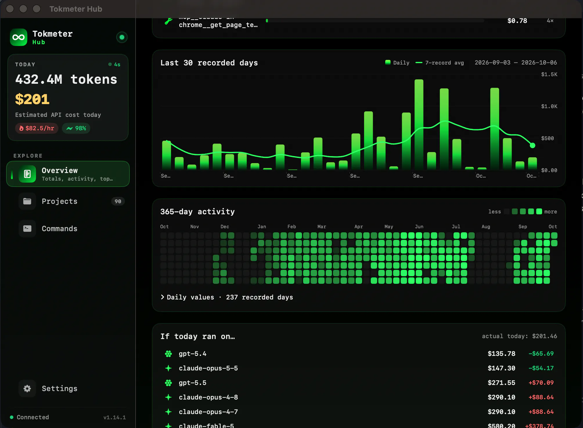This screenshot has height=428, width=583.
Task: Click the claude-opus-5-5 sparkle icon
Action: 168,368
